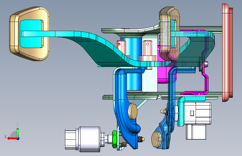
Task: Click the red X axis arrow of the triad
Action: [12, 139]
